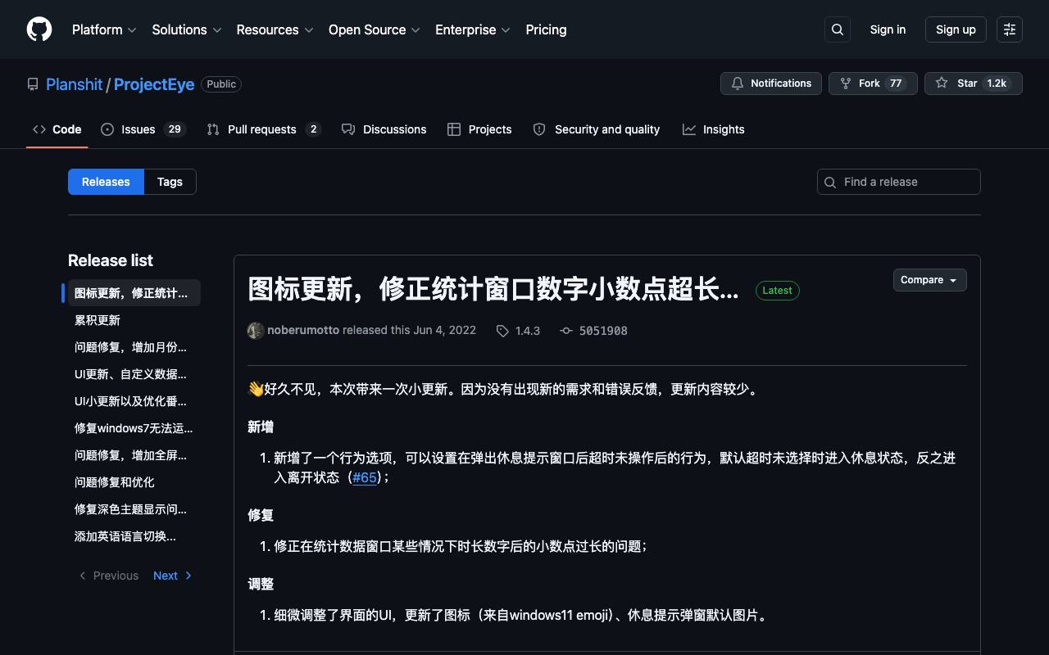Expand the Open Source menu
This screenshot has height=655, width=1049.
click(375, 29)
